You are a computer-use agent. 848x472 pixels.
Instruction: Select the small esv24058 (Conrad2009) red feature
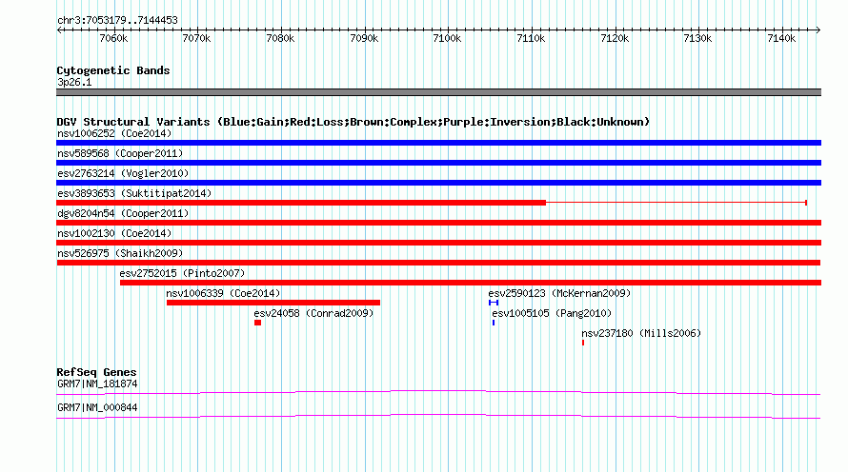click(x=258, y=323)
